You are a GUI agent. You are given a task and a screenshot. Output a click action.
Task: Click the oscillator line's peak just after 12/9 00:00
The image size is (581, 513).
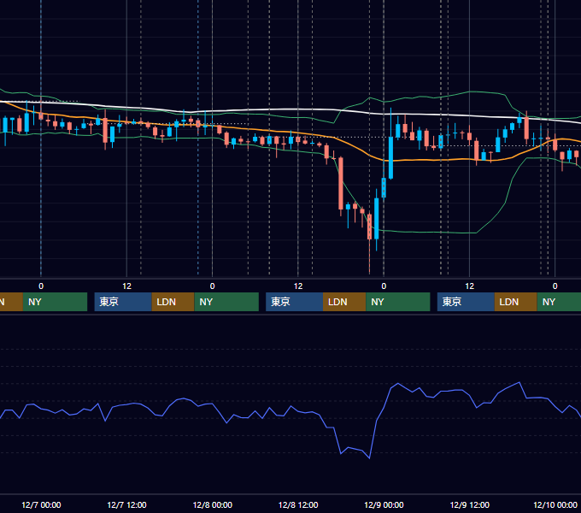[398, 384]
